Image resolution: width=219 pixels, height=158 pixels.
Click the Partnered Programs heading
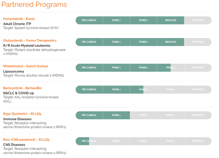coord(34,4)
